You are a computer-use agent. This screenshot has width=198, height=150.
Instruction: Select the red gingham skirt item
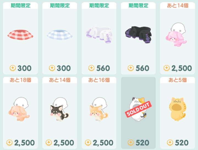20,35
